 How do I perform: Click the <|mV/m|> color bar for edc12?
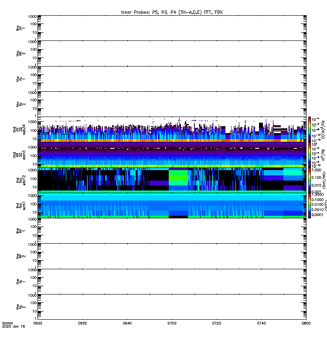point(310,180)
